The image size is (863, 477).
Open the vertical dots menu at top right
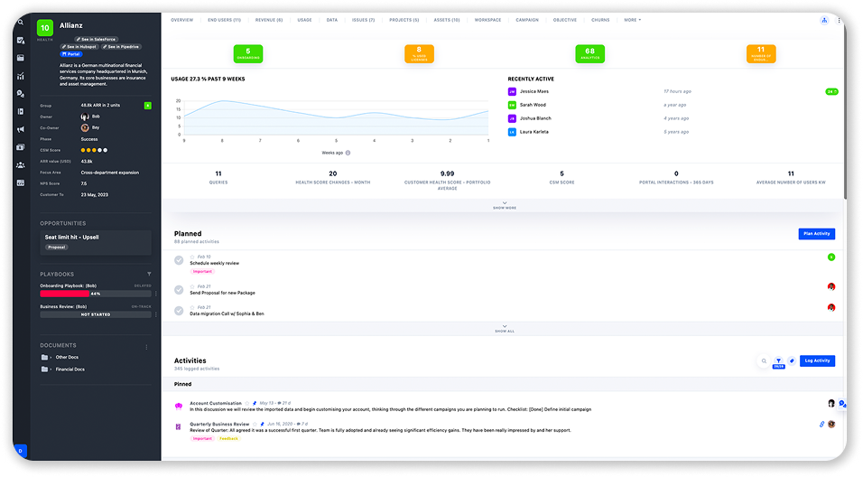tap(839, 21)
